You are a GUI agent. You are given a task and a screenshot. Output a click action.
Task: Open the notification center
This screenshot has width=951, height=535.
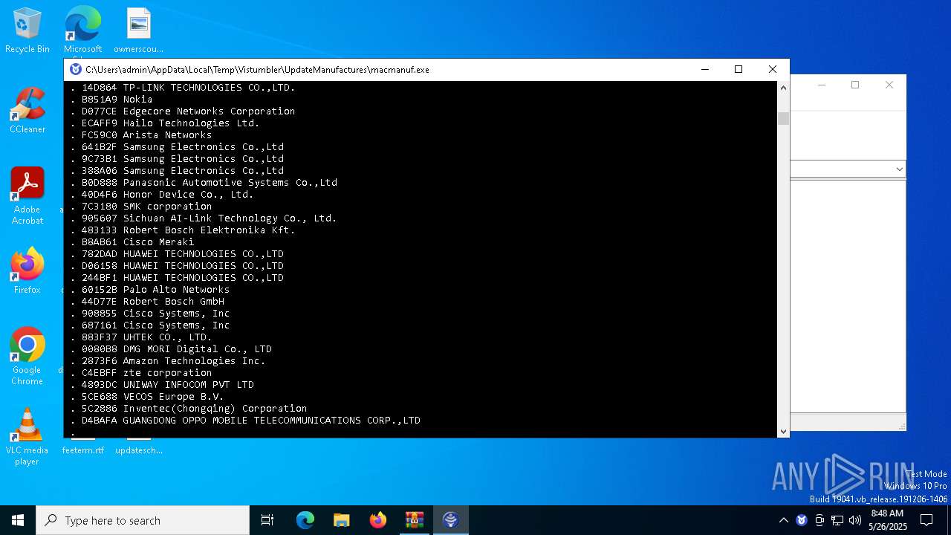tap(926, 520)
